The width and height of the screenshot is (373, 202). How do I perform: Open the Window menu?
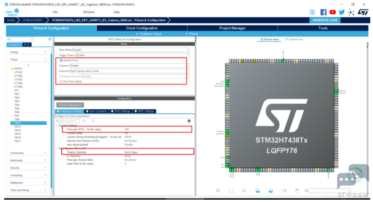(x=89, y=12)
